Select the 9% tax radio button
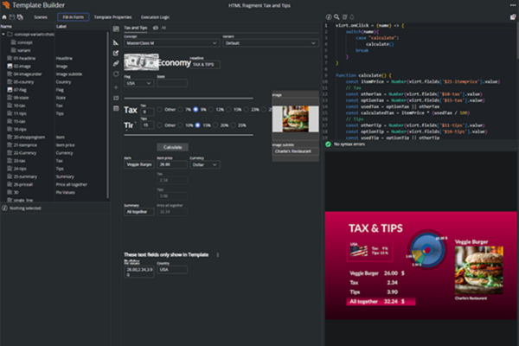This screenshot has height=346, width=519. coord(194,110)
